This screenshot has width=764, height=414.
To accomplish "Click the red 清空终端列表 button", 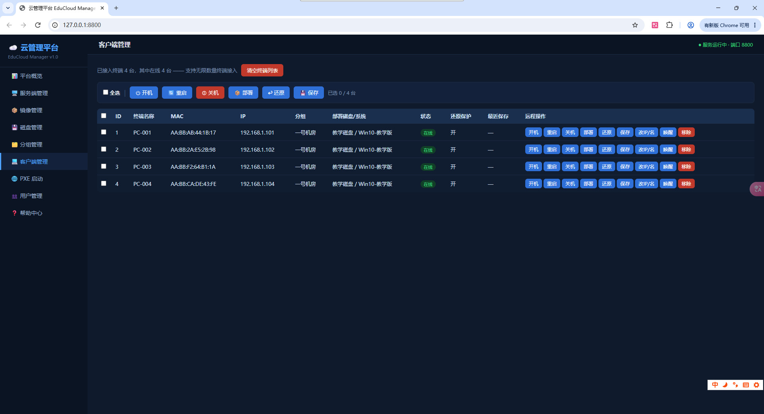I will pyautogui.click(x=262, y=70).
